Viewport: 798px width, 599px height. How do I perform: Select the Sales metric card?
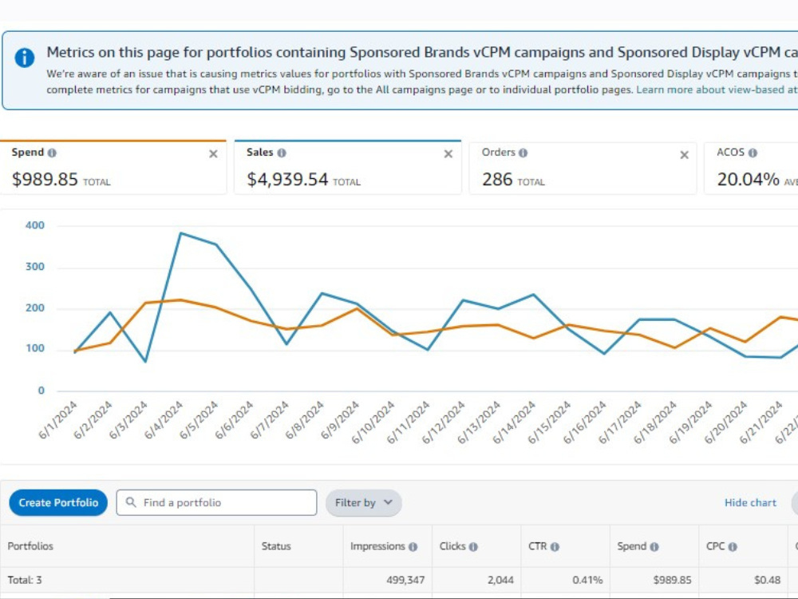pyautogui.click(x=348, y=167)
